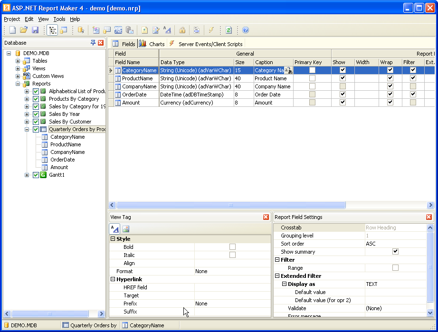This screenshot has height=332, width=438.
Task: Close the View Tag panel
Action: tap(266, 217)
